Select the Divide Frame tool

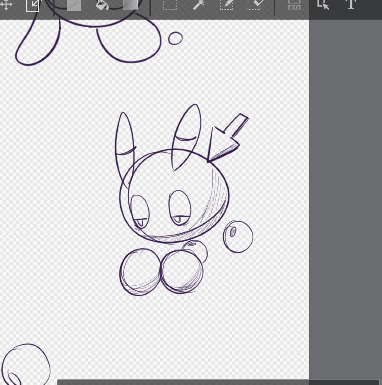(294, 5)
